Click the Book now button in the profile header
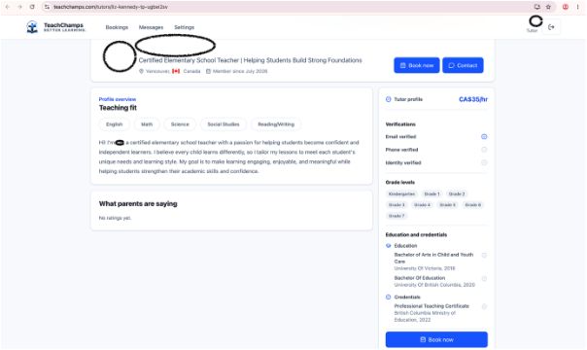 417,65
